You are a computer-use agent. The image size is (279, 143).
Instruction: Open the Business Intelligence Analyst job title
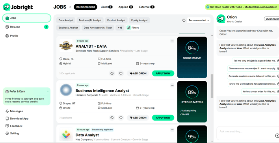click(x=102, y=91)
